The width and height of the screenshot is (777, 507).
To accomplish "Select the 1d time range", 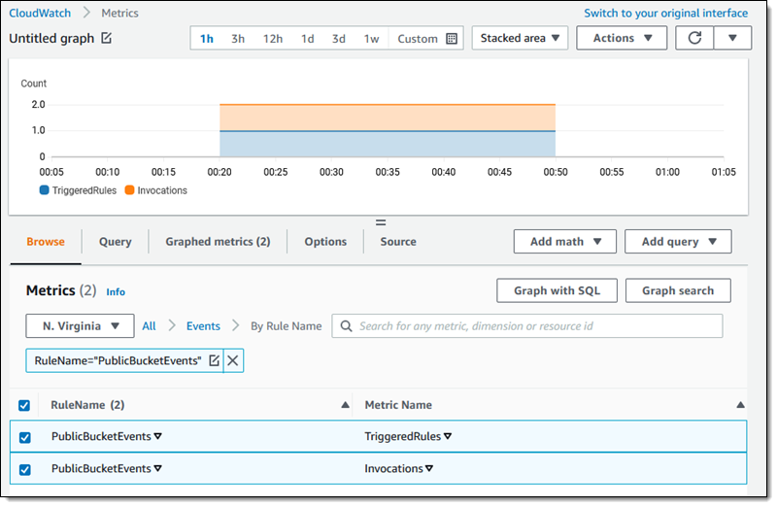I will tap(308, 39).
